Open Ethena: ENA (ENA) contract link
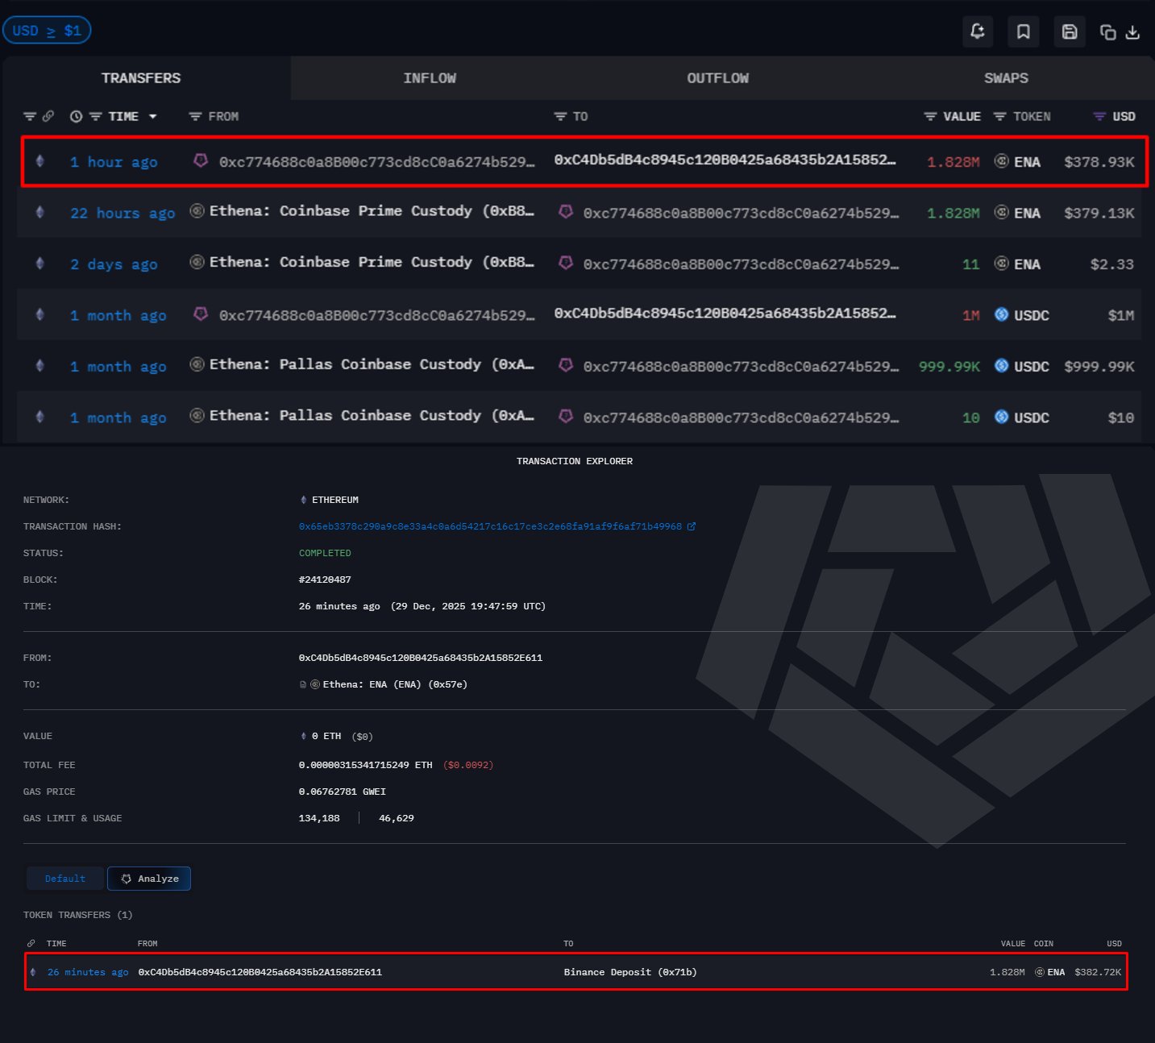Viewport: 1155px width, 1043px height. click(394, 684)
